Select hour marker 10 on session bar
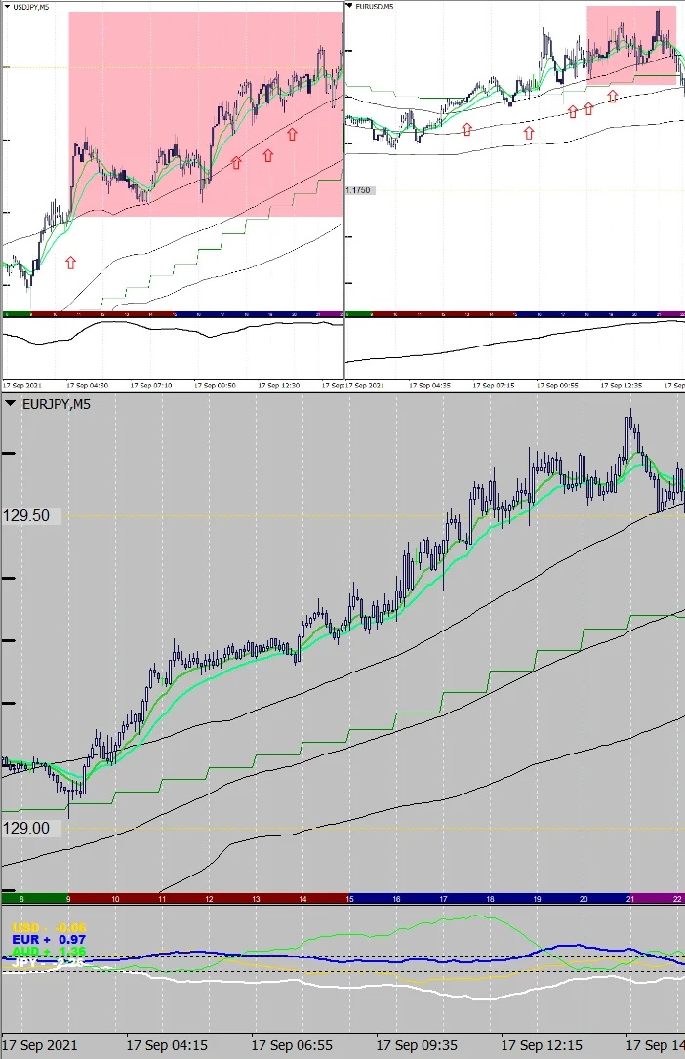 click(115, 899)
